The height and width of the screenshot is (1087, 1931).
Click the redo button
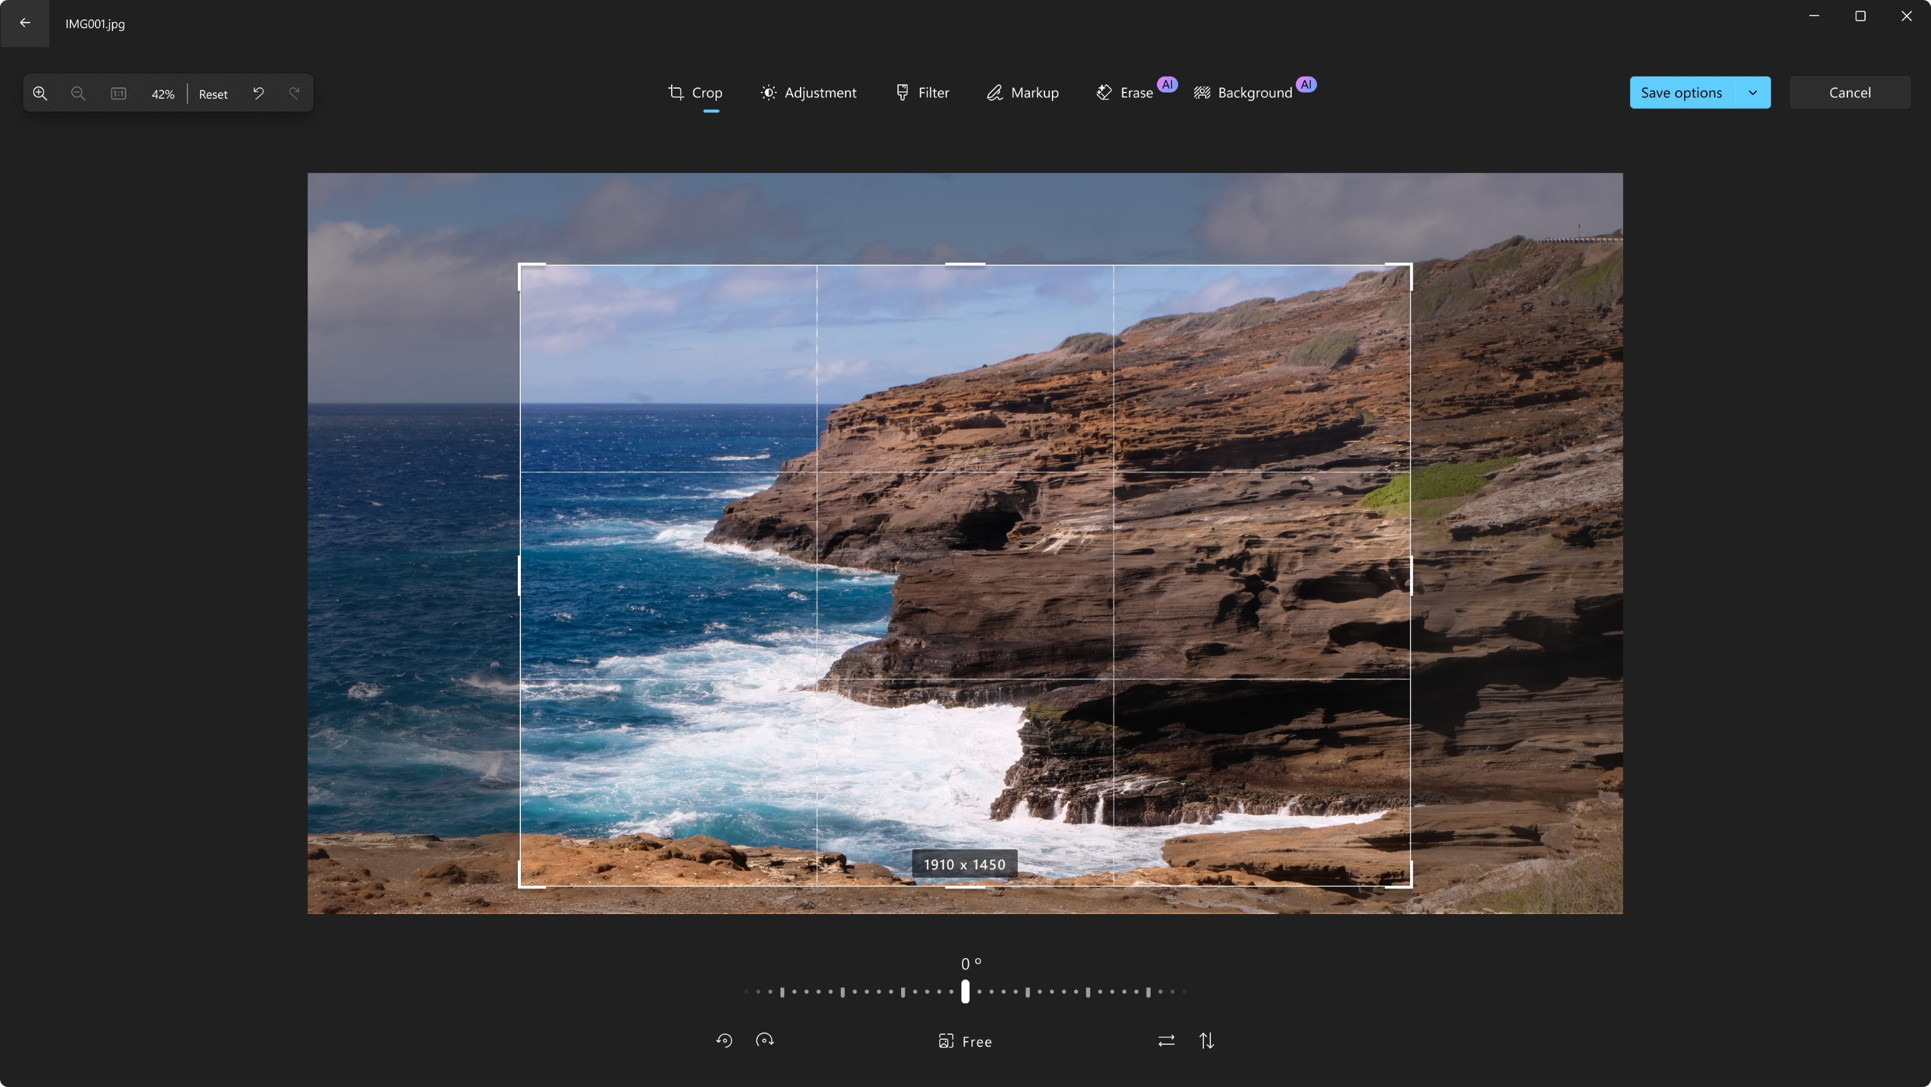point(295,93)
